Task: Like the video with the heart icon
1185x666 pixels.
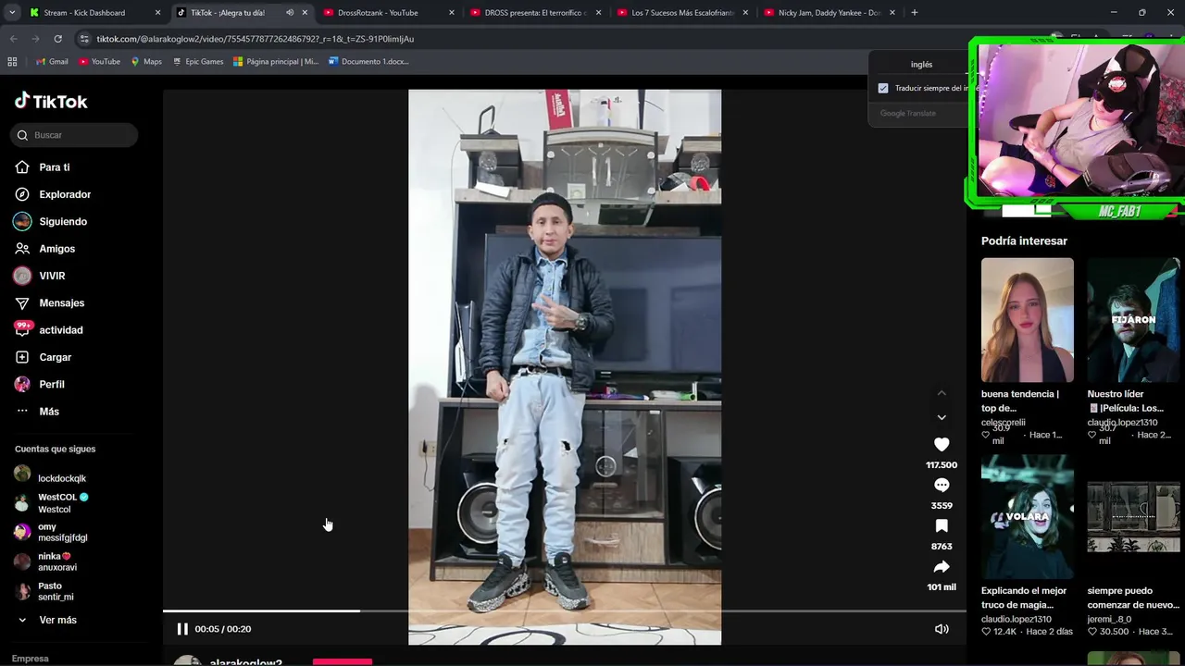Action: pos(942,444)
